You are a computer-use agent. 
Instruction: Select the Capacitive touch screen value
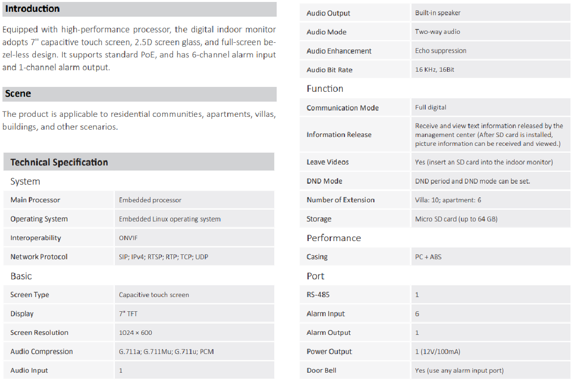(154, 295)
